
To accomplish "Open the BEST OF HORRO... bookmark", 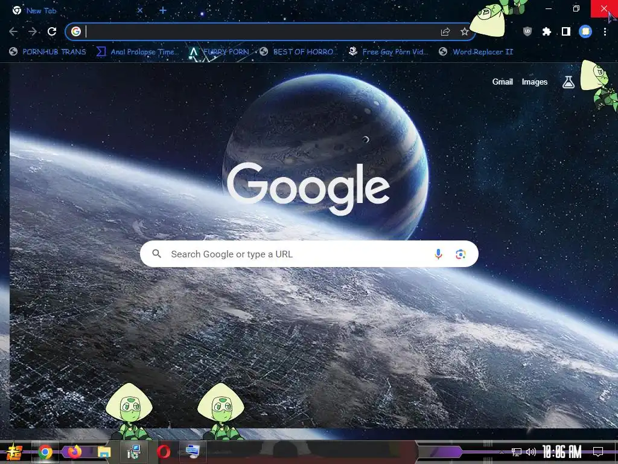I will (299, 52).
